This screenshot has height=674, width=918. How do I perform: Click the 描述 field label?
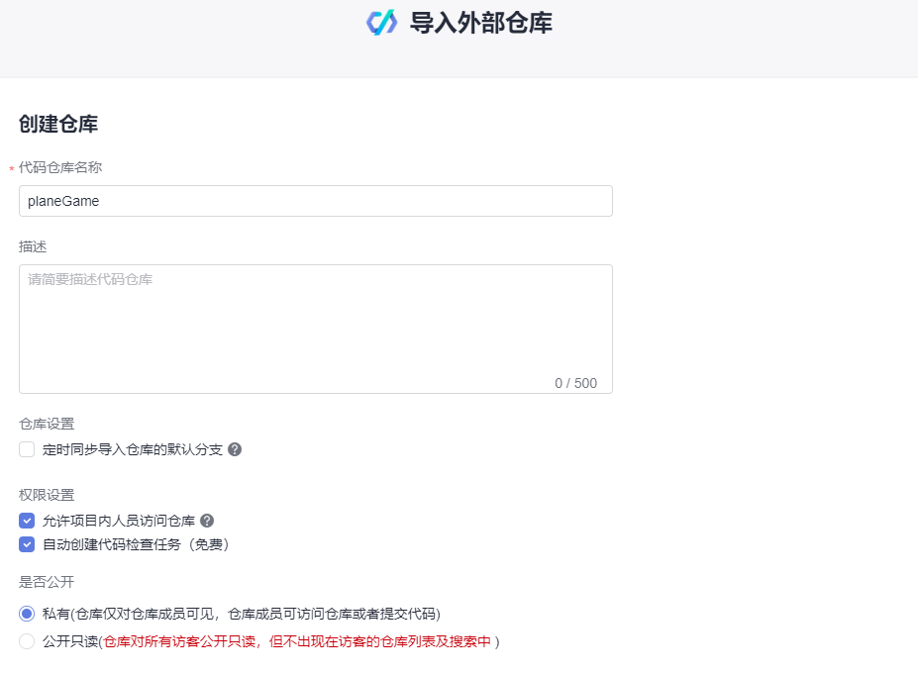point(33,246)
